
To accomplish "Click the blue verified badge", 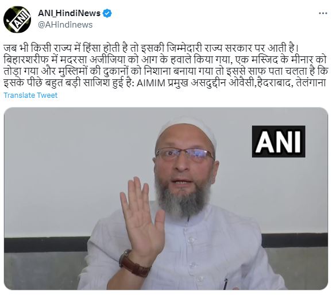I will tap(107, 13).
